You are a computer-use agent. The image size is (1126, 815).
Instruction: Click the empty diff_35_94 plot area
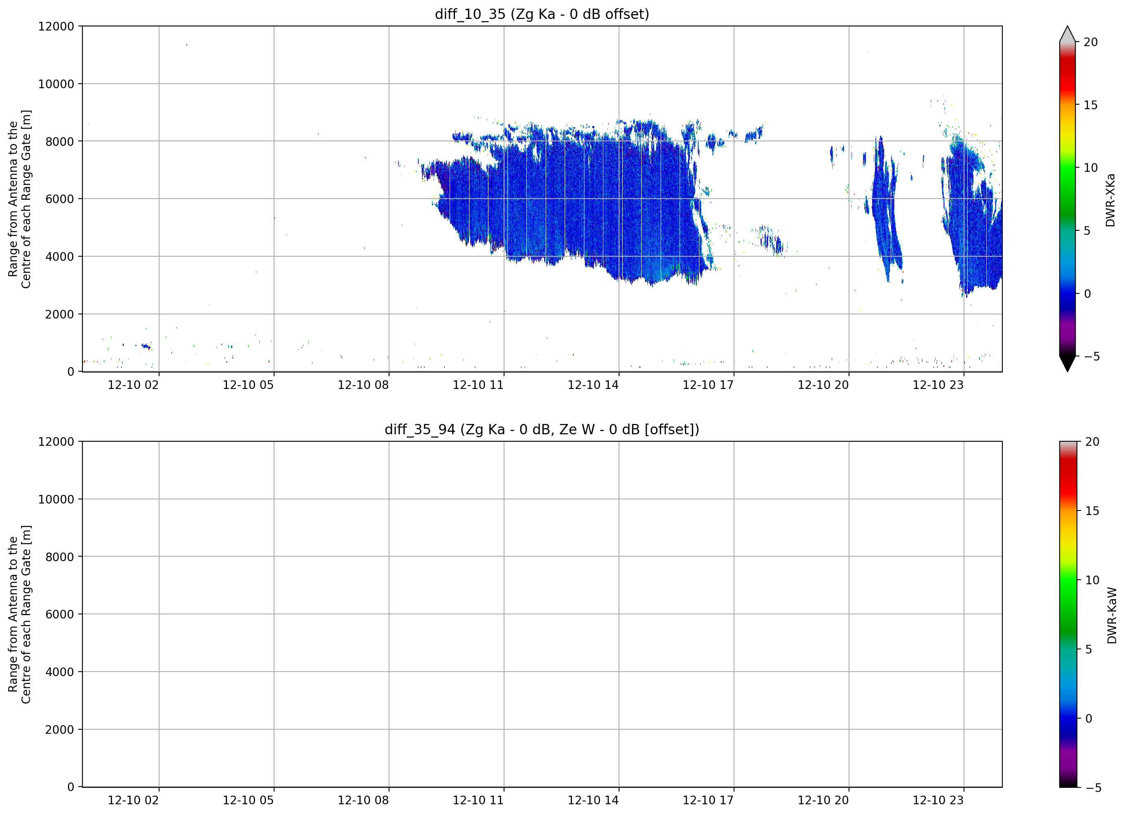tap(542, 614)
